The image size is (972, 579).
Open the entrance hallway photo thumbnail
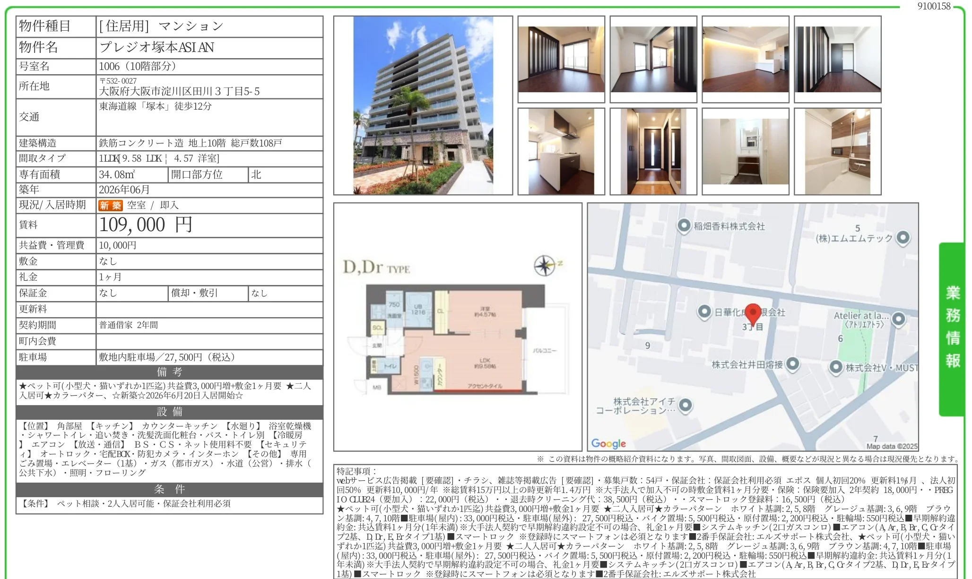pos(653,151)
